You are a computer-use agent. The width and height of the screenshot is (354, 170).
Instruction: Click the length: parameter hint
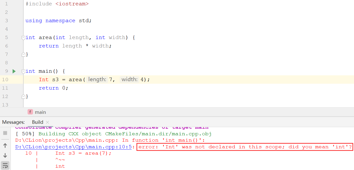tap(97, 80)
